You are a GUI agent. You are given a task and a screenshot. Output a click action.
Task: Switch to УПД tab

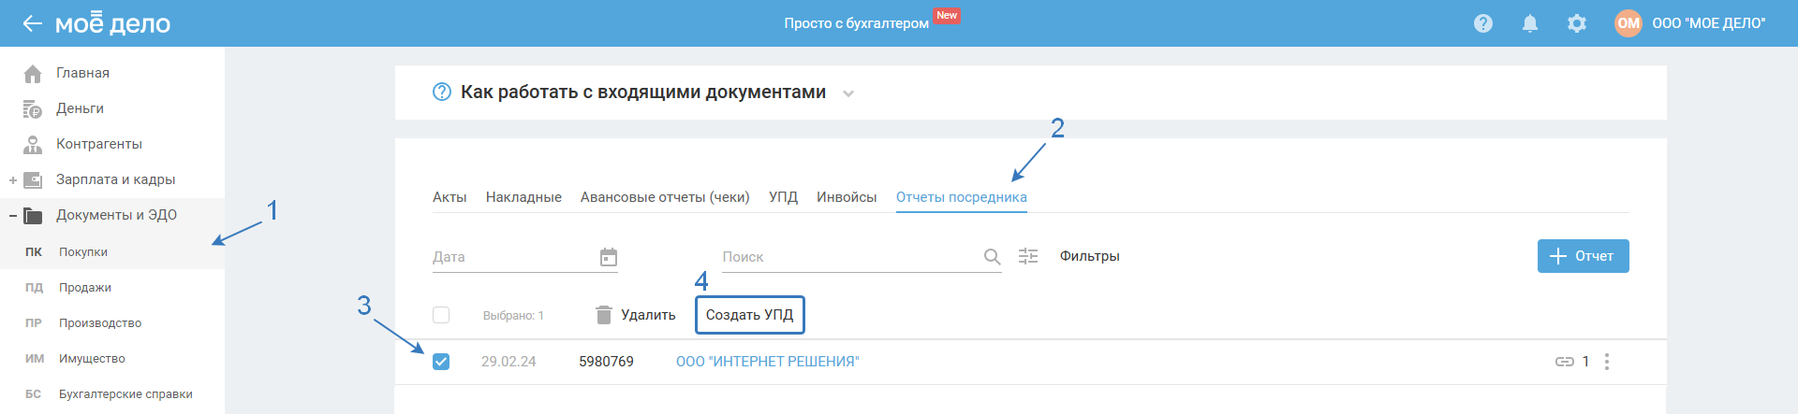(x=783, y=197)
